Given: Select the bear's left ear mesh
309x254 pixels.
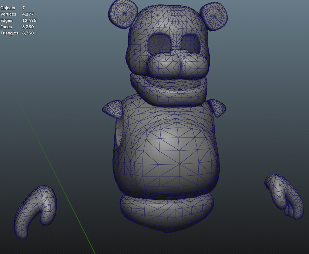Looking at the screenshot, I should [x=122, y=14].
